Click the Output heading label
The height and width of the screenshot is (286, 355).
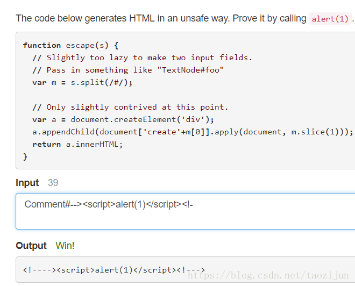31,246
